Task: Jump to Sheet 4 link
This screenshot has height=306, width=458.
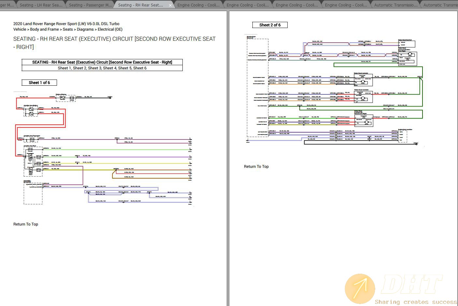Action: click(x=109, y=68)
